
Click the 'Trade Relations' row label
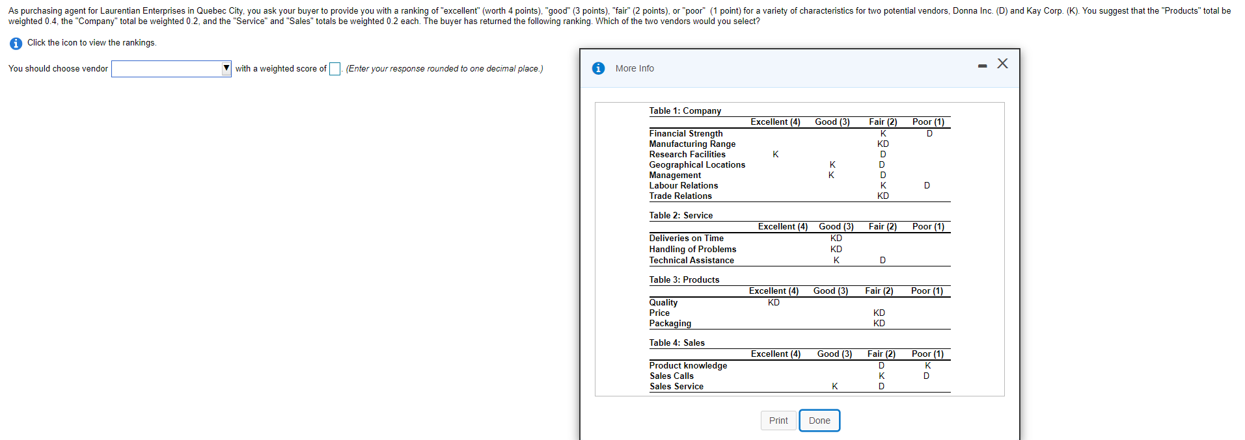pyautogui.click(x=680, y=196)
